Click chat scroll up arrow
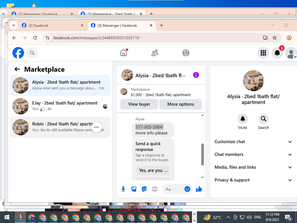The width and height of the screenshot is (297, 223). pos(202,115)
